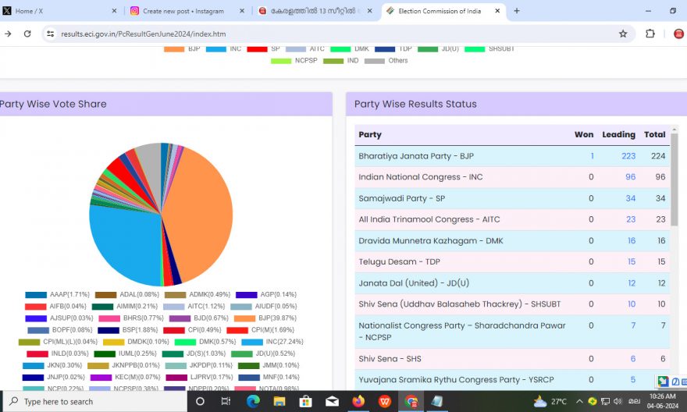Click the Windows taskbar search box
Screen dimensions: 687x412
[95, 402]
